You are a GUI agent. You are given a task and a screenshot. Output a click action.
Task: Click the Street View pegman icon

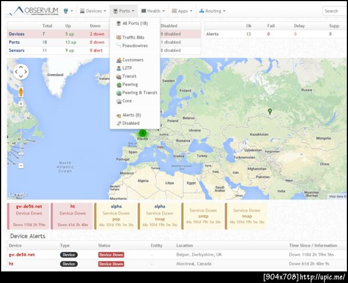pos(21,92)
